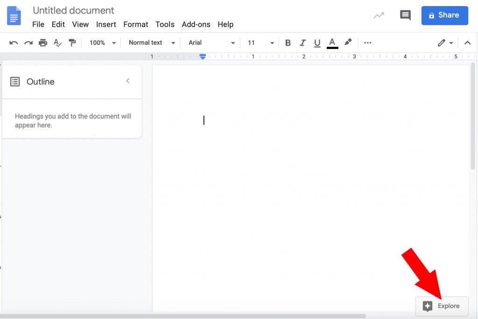Redo the last action
Image resolution: width=478 pixels, height=319 pixels.
pyautogui.click(x=28, y=43)
